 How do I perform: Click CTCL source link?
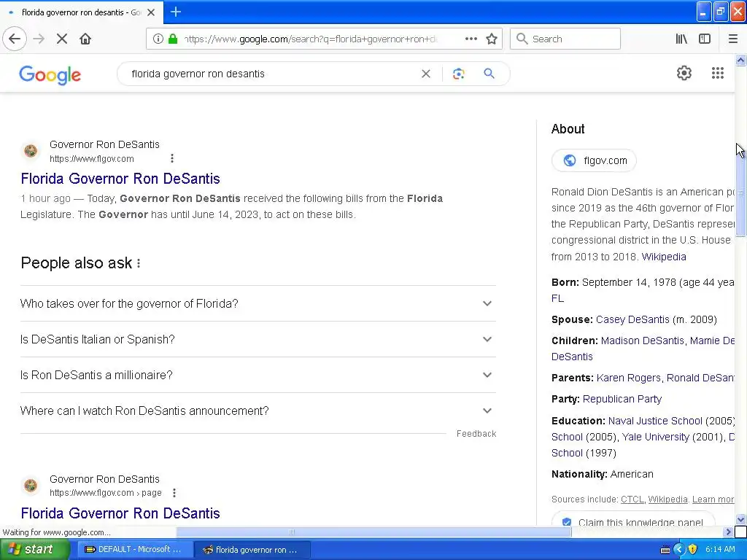click(x=632, y=499)
